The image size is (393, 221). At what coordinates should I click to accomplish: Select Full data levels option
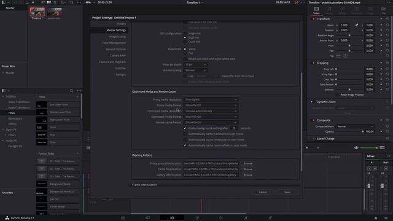click(185, 53)
